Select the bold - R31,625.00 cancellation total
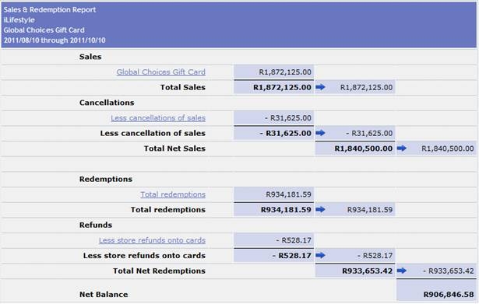The image size is (479, 304). pyautogui.click(x=285, y=133)
